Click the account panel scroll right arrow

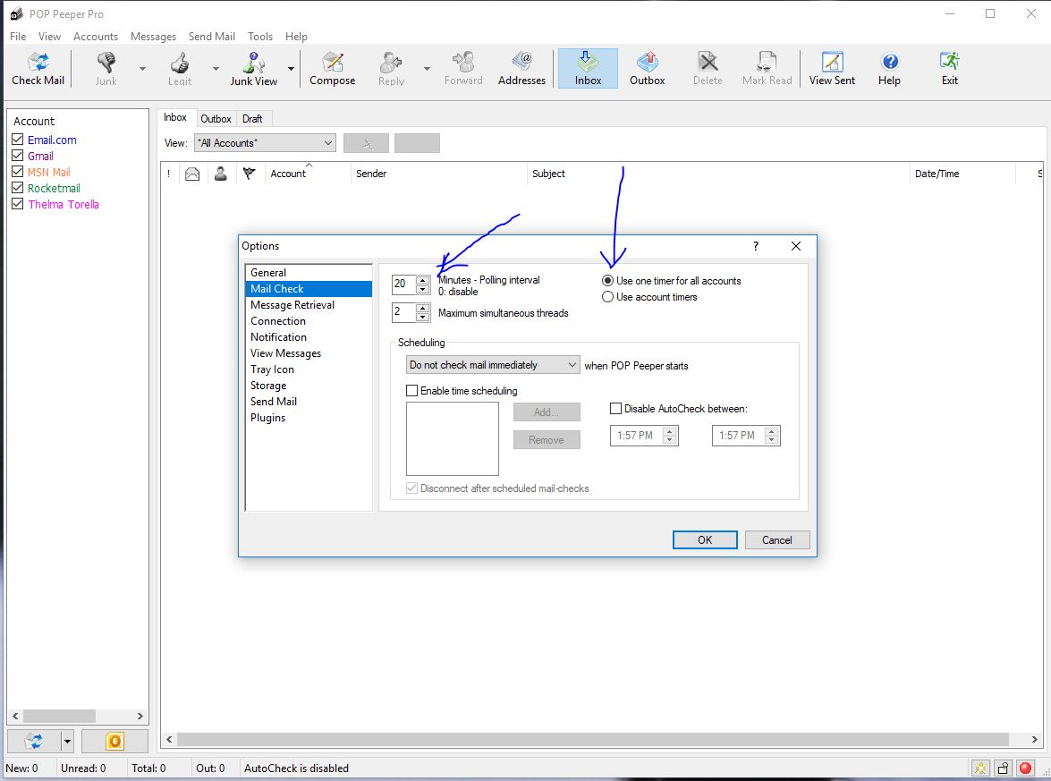click(x=140, y=716)
